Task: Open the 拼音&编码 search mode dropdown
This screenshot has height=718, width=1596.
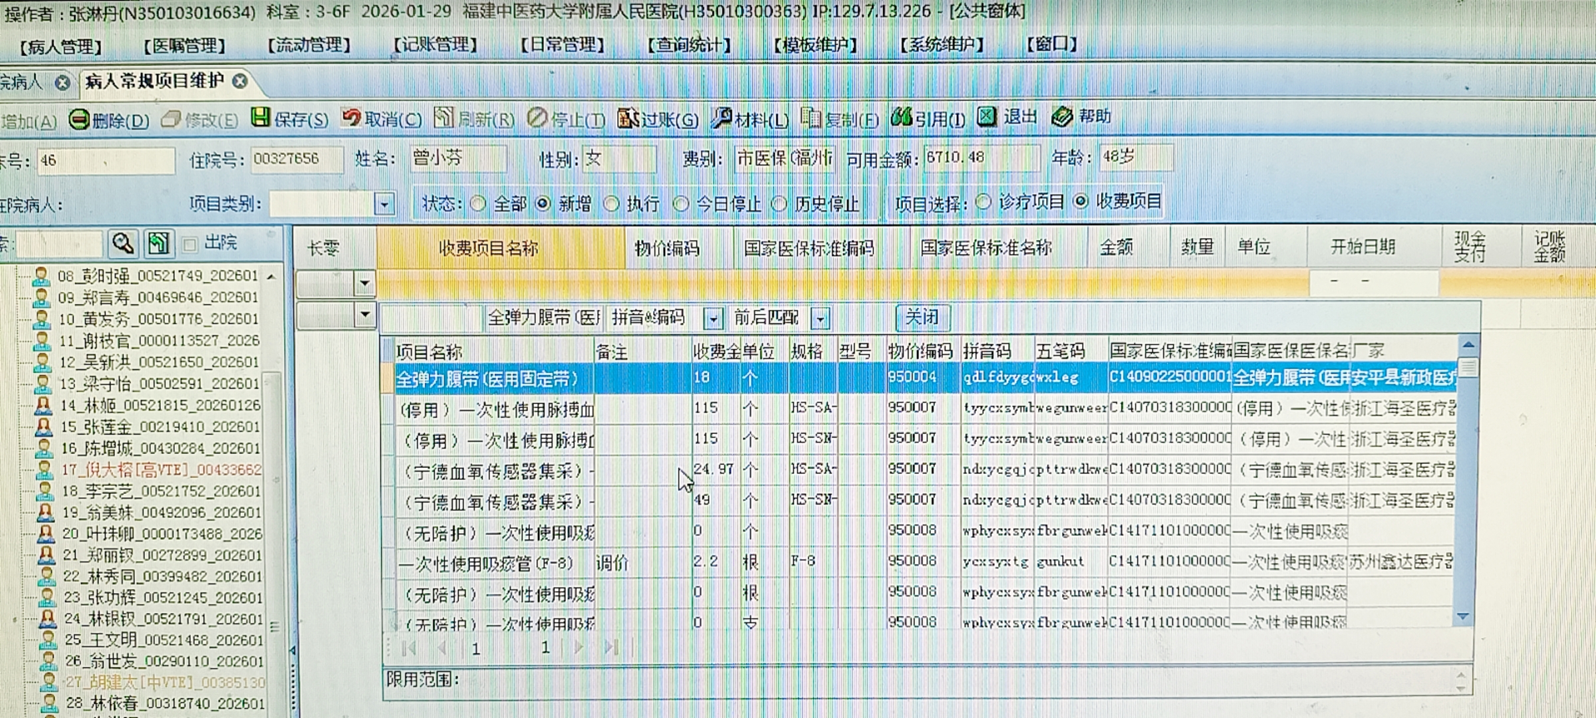Action: click(713, 318)
